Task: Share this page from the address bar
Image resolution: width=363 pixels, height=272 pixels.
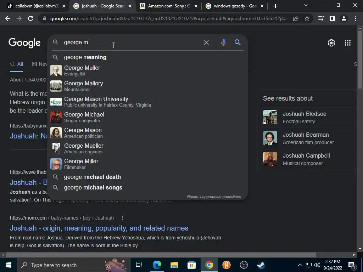Action: [x=296, y=18]
